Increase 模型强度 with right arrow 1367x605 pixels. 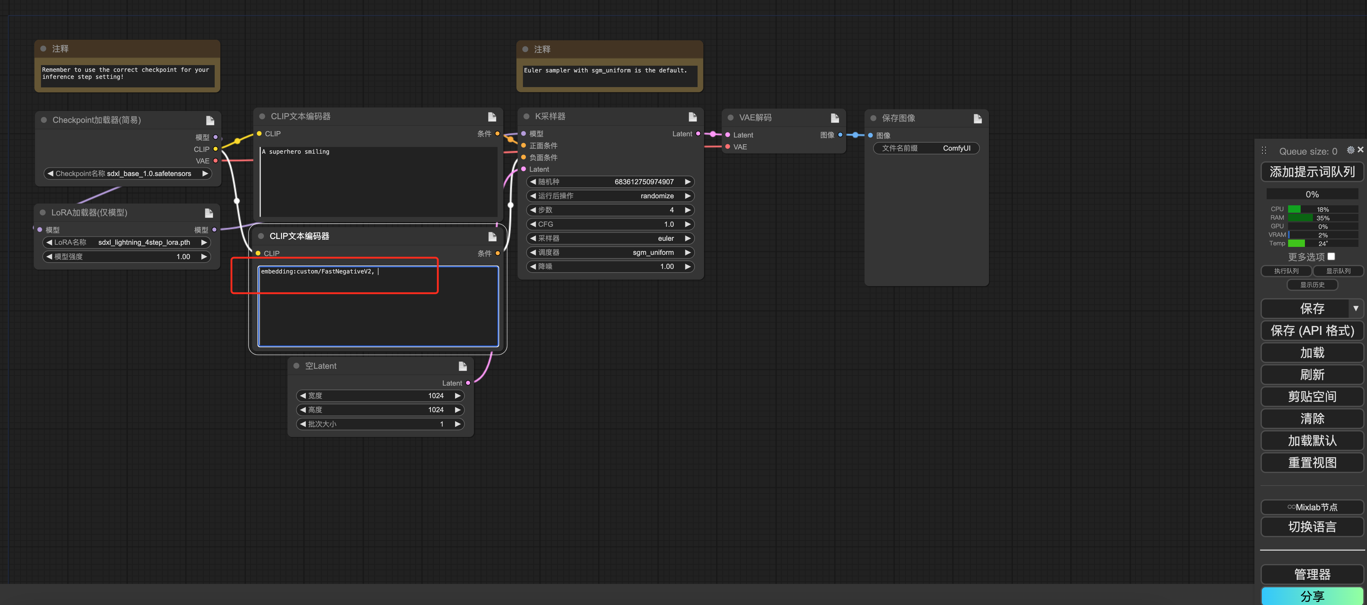(x=204, y=257)
